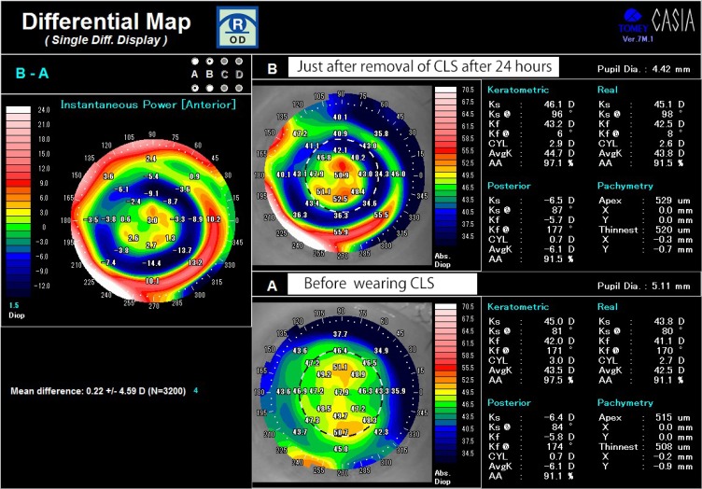Click the Mean difference statistics text
Viewport: 702px width, 489px height.
[98, 391]
